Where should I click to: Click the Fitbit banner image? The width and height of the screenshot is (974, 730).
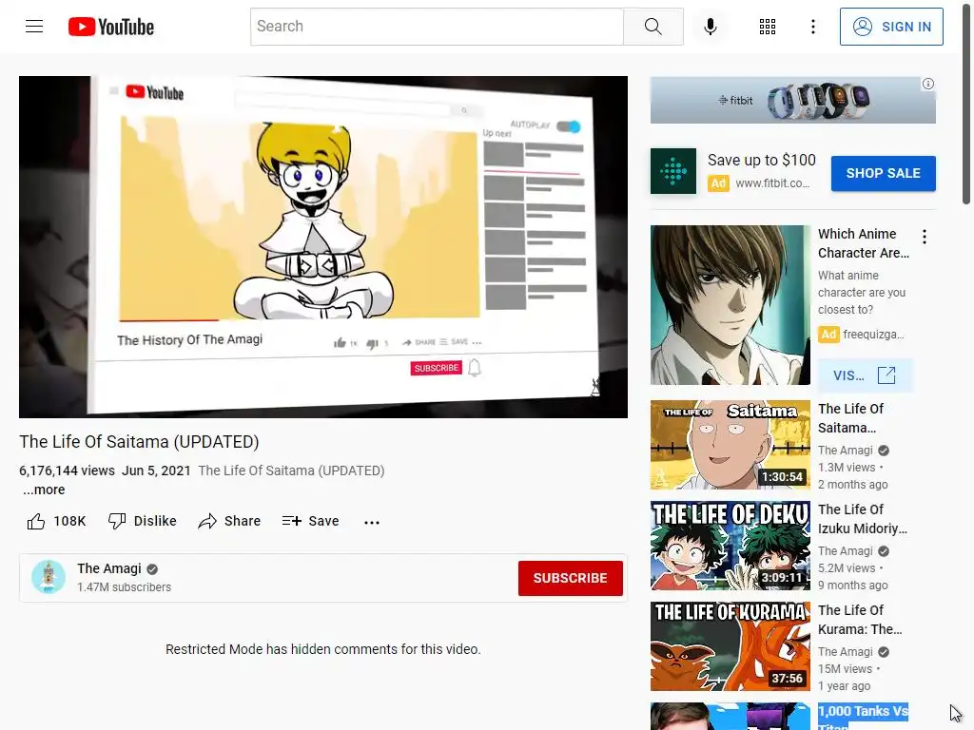tap(792, 100)
